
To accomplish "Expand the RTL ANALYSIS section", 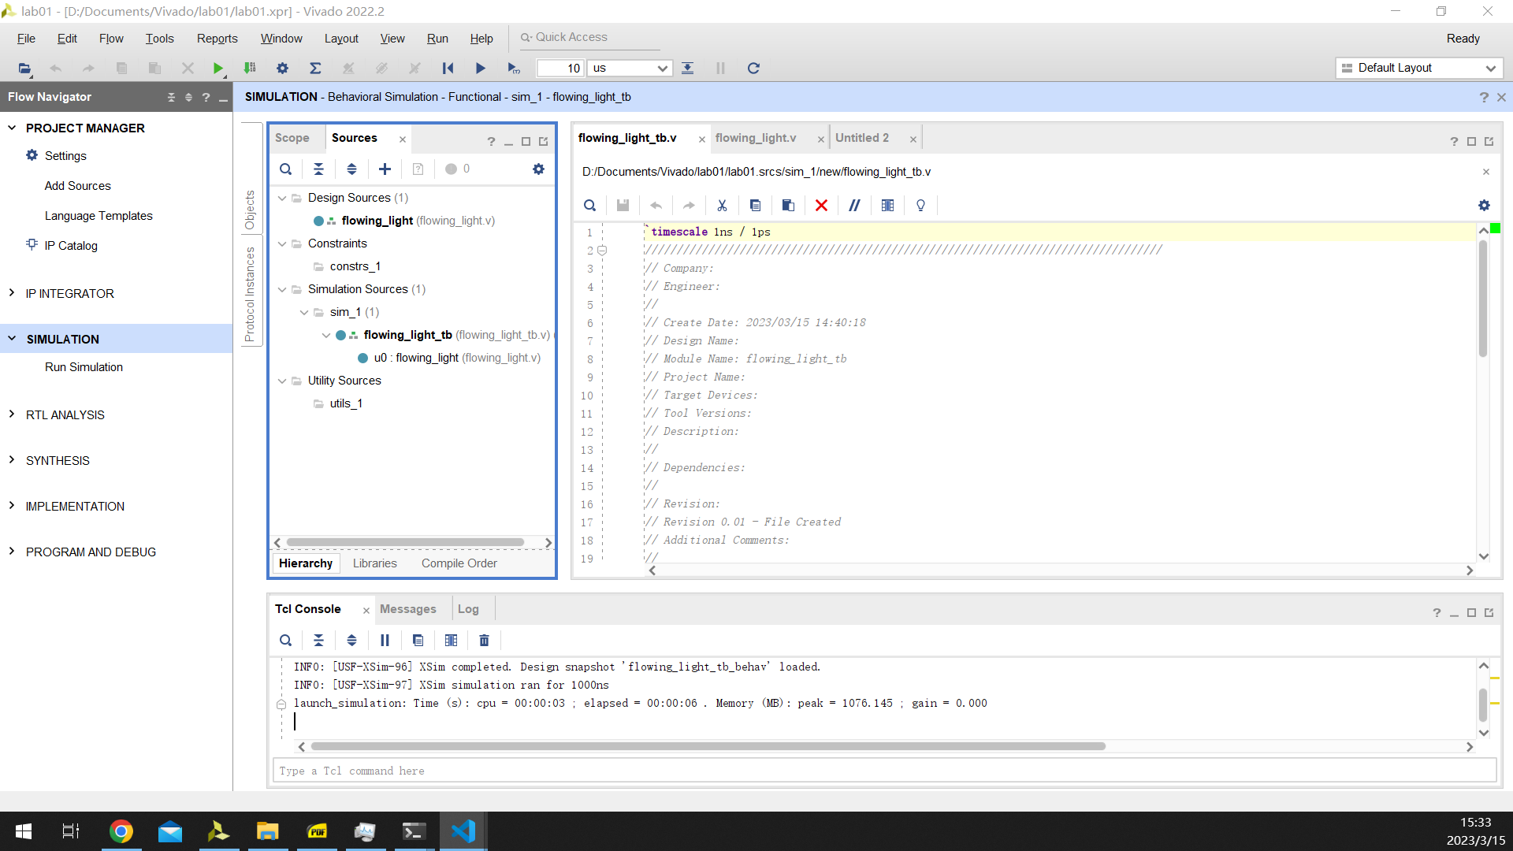I will pos(12,414).
